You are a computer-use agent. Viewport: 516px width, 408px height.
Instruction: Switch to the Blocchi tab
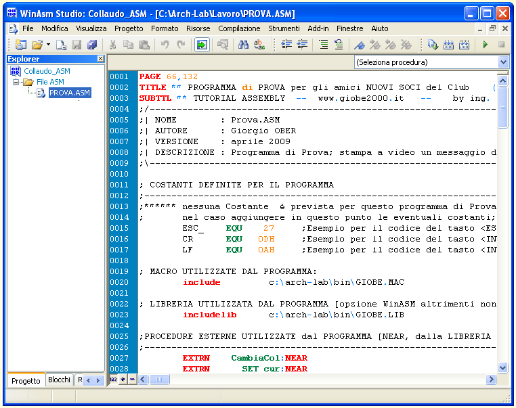coord(59,380)
